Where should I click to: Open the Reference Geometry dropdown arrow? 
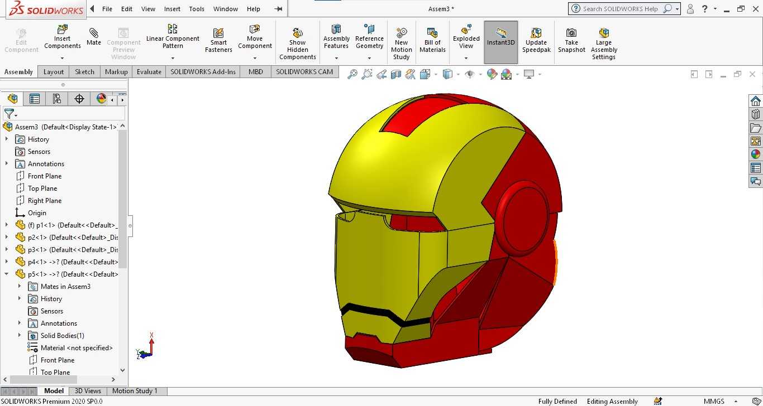pos(369,58)
